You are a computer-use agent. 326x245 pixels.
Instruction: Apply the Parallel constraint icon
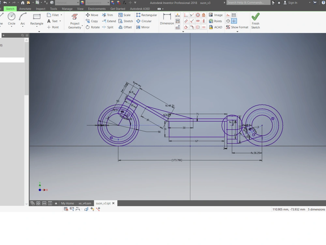[x=186, y=21]
